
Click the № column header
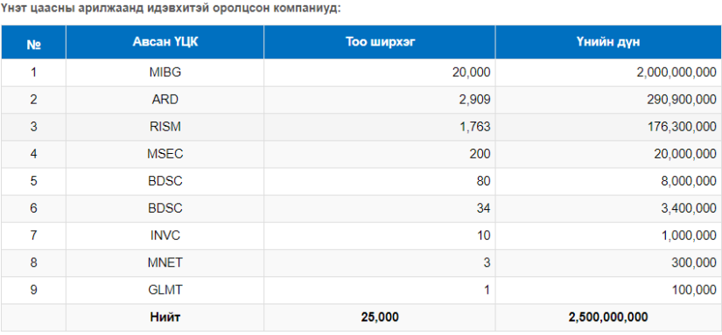pos(33,42)
